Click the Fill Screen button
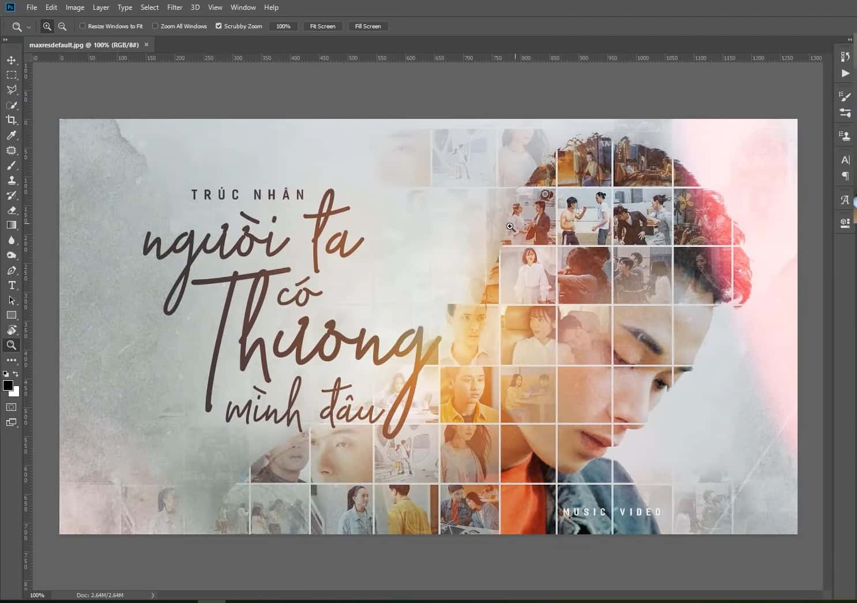 coord(368,27)
